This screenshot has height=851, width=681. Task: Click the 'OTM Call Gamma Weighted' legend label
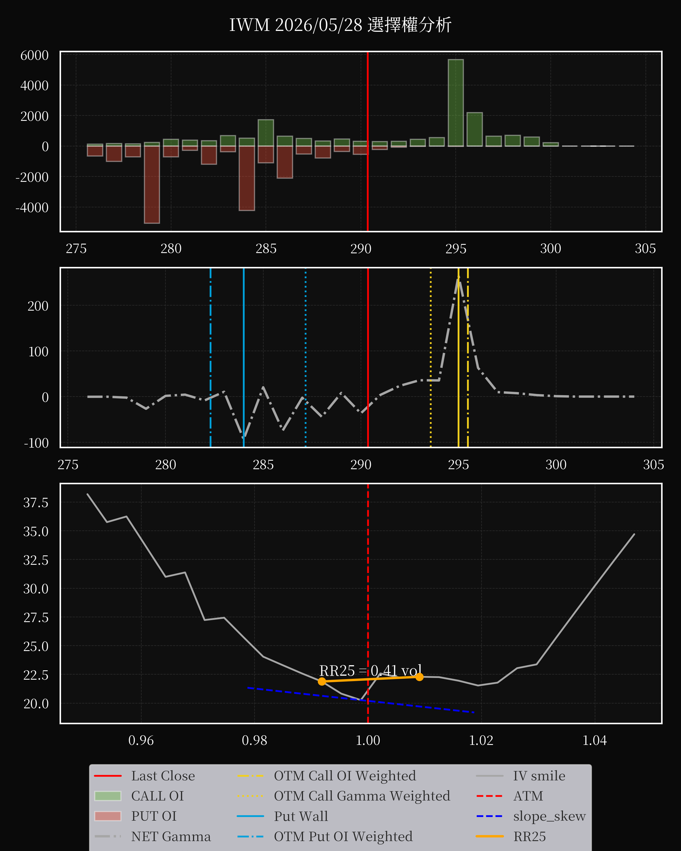tap(362, 796)
